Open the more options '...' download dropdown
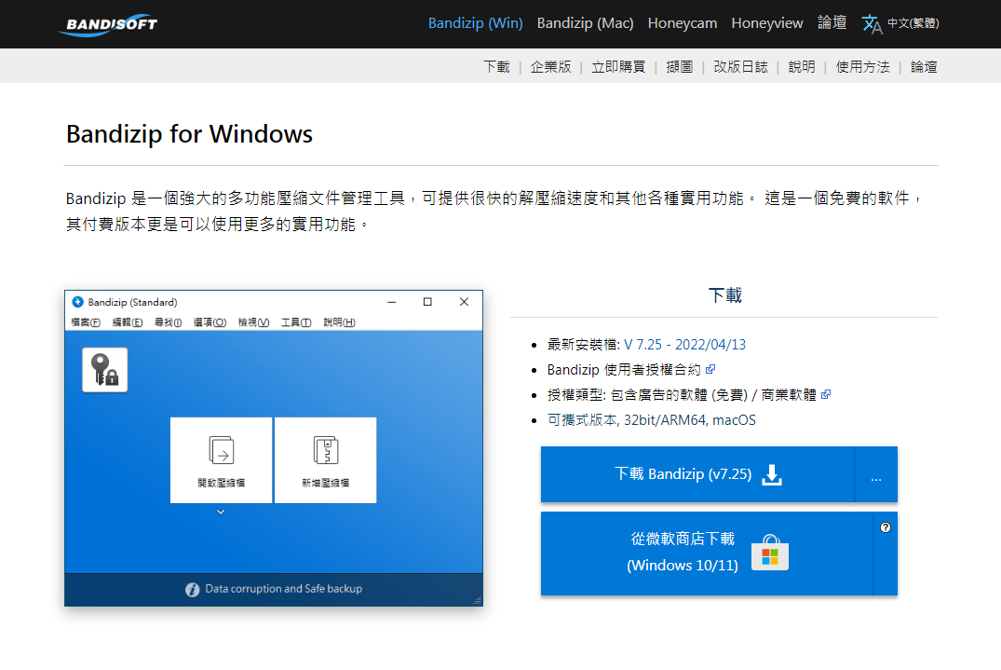Screen dimensions: 1001x670 [876, 474]
